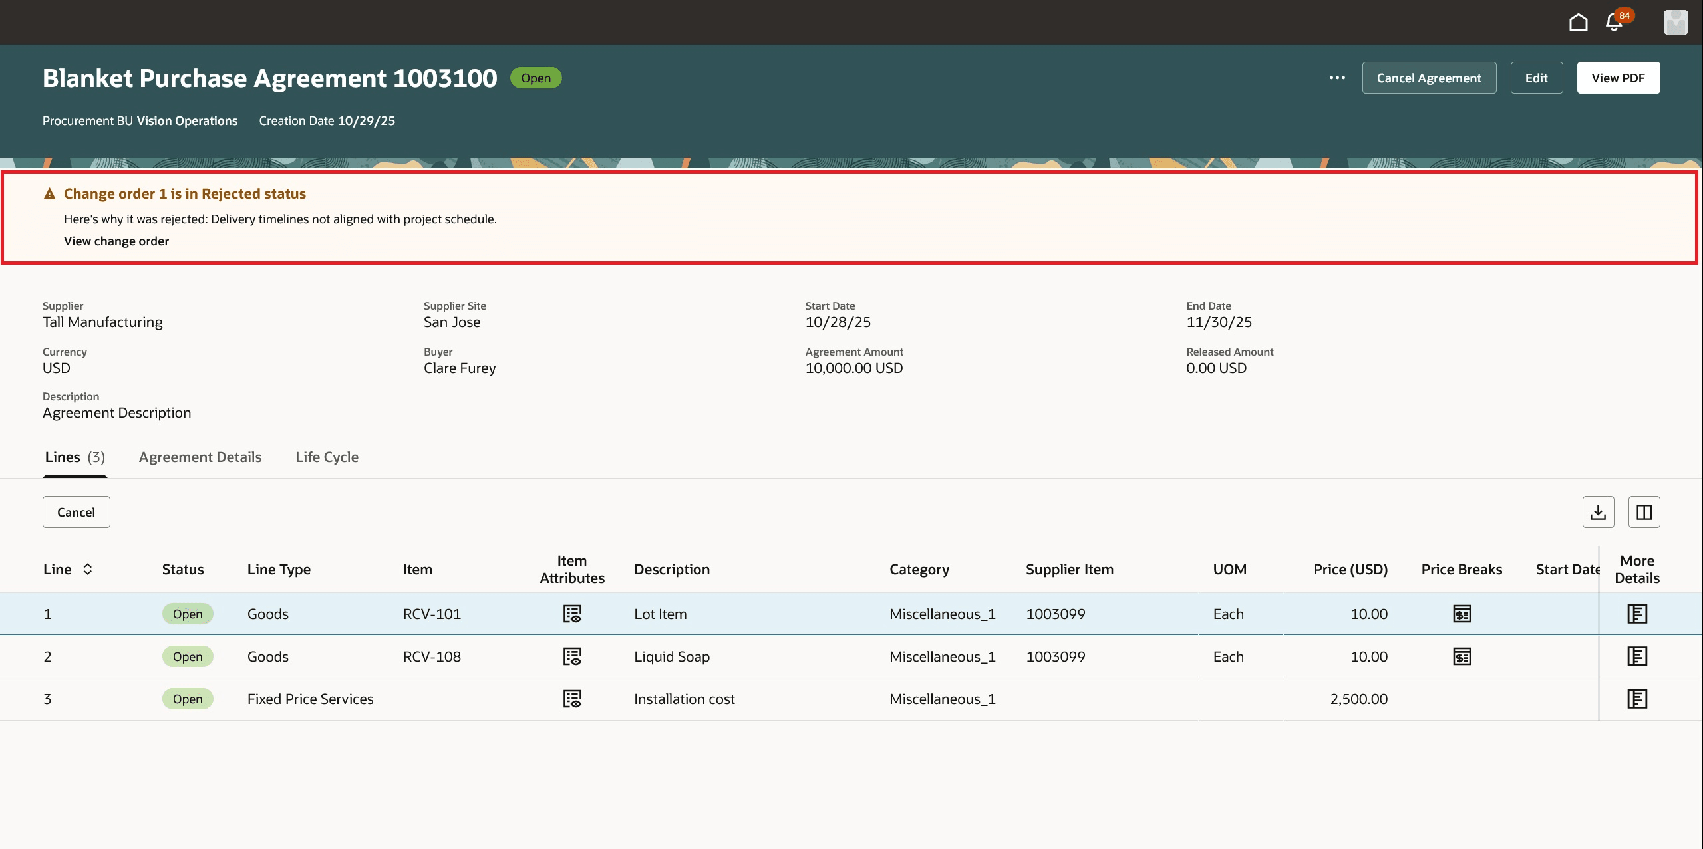Open the user profile avatar

(x=1675, y=23)
